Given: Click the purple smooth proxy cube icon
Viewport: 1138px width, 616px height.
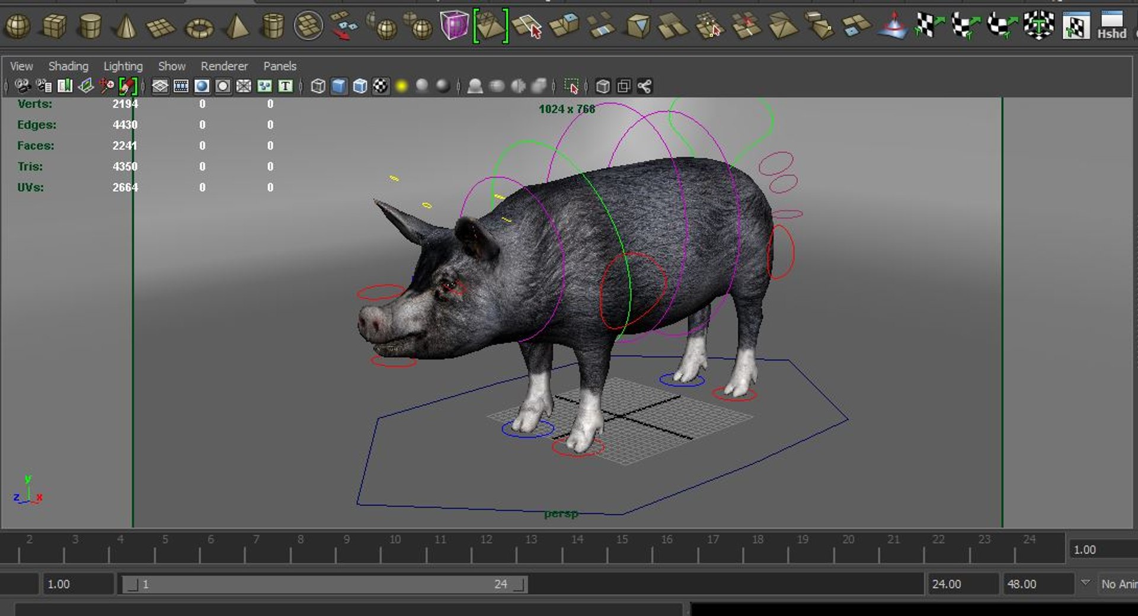Looking at the screenshot, I should [454, 26].
